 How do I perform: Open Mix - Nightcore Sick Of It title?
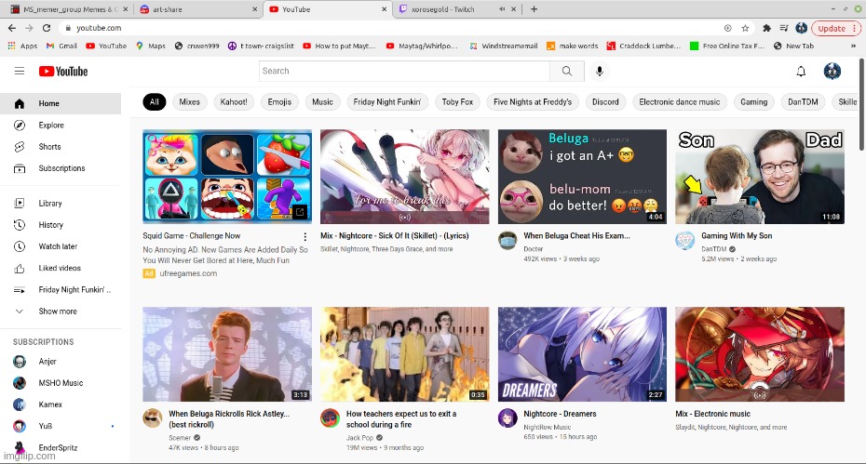(394, 235)
